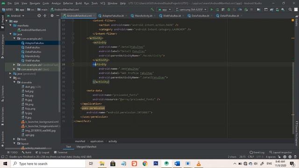Screen dimensions: 299x168
Task: Open project panel settings gear
Action: click(52, 15)
